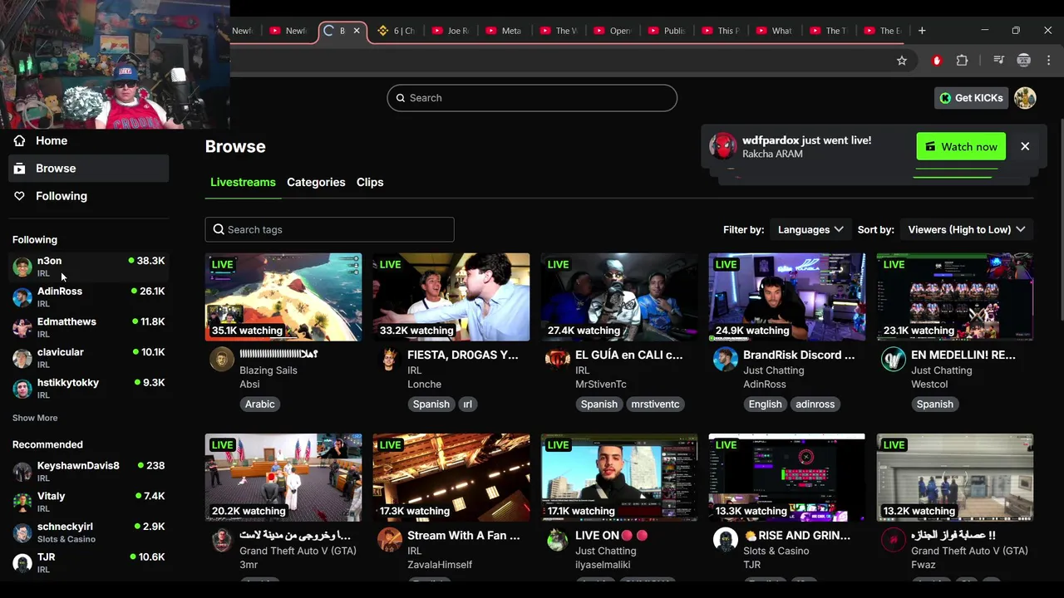The image size is (1064, 598).
Task: Expand Show More in Following list
Action: point(35,418)
